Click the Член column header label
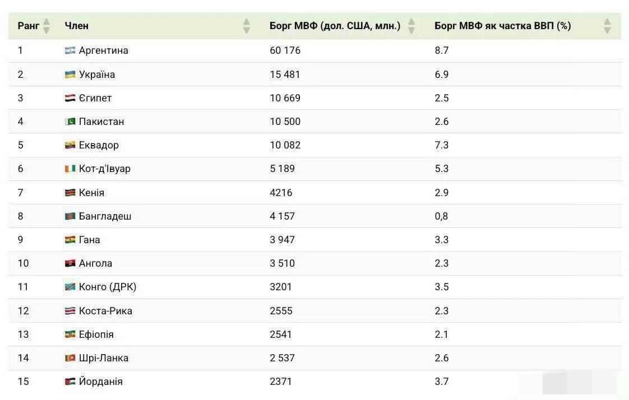The image size is (629, 400). (x=77, y=26)
